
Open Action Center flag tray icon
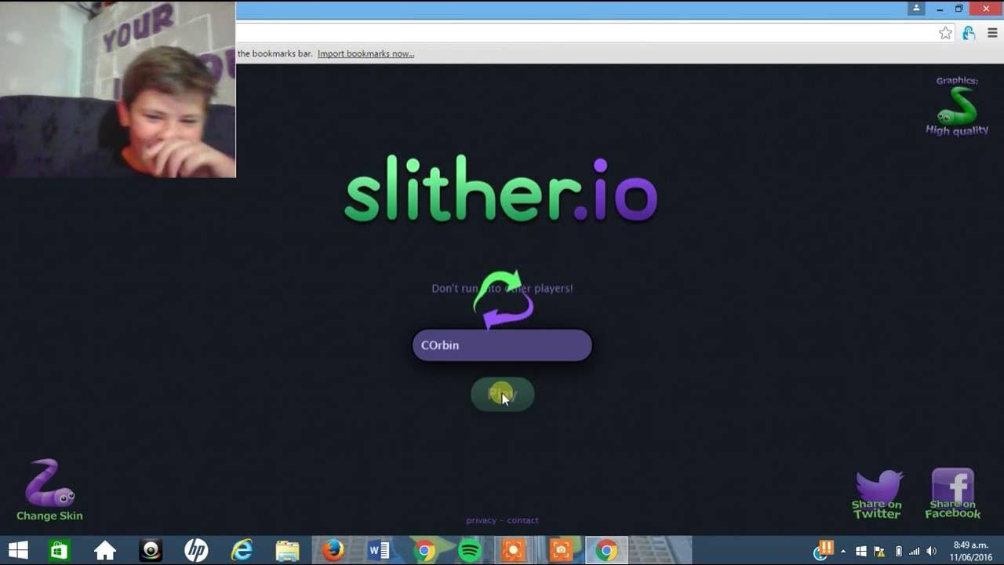point(879,552)
